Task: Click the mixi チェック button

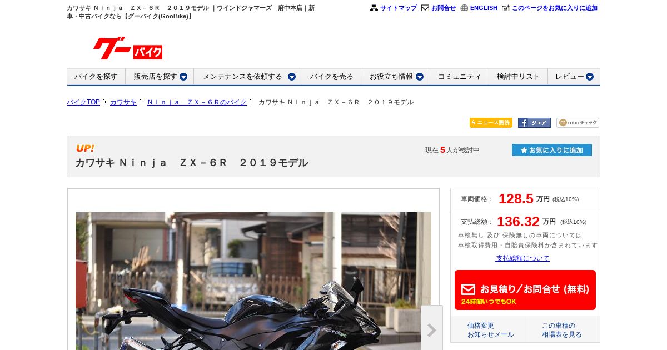Action: click(578, 123)
